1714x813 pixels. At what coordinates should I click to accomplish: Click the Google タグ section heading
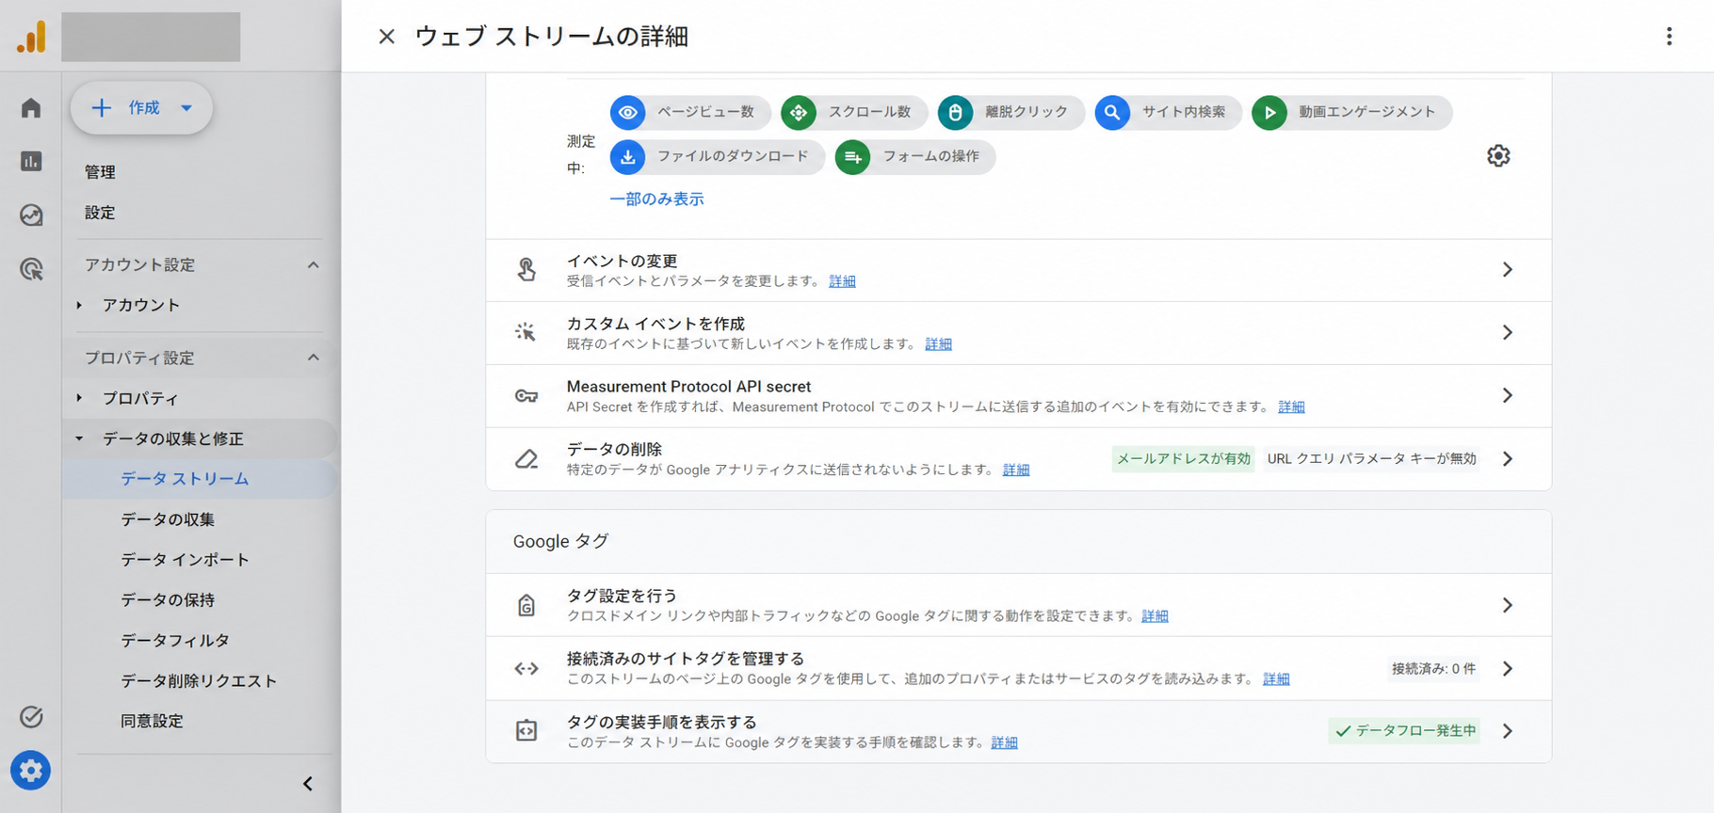point(561,542)
